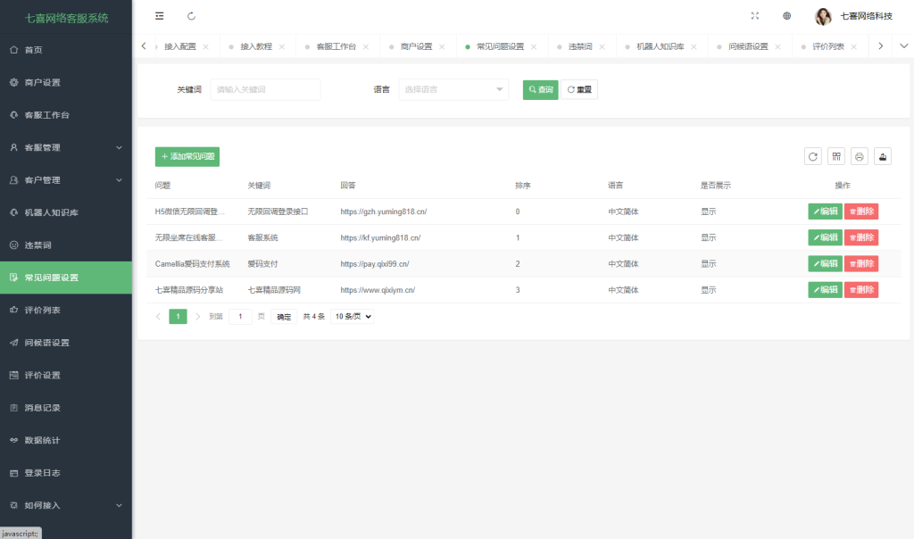
Task: Click the export data icon
Action: (882, 156)
